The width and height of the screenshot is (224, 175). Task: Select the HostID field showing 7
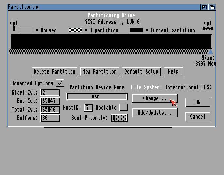click(88, 107)
